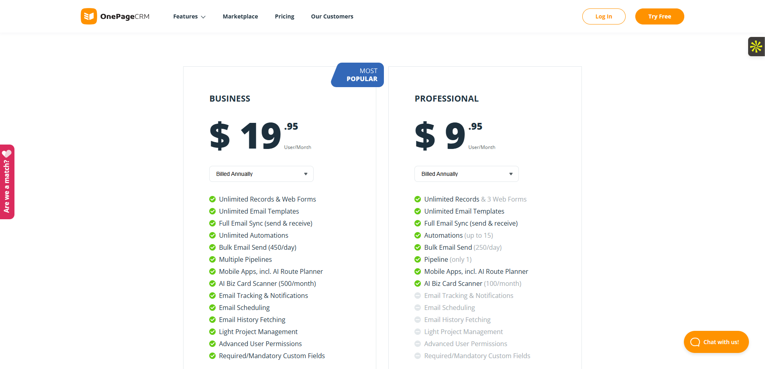
Task: Click grey icon beside Light Project Management in Professional
Action: pos(418,332)
